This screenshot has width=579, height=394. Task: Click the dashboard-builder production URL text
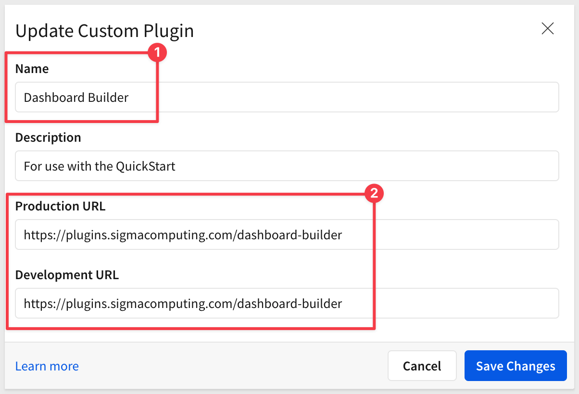coord(183,235)
